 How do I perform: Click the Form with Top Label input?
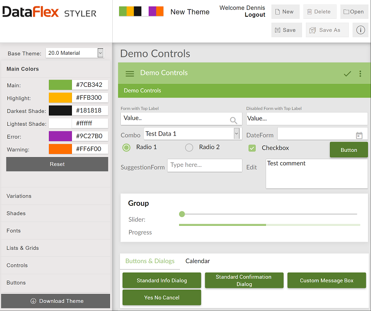pos(181,118)
